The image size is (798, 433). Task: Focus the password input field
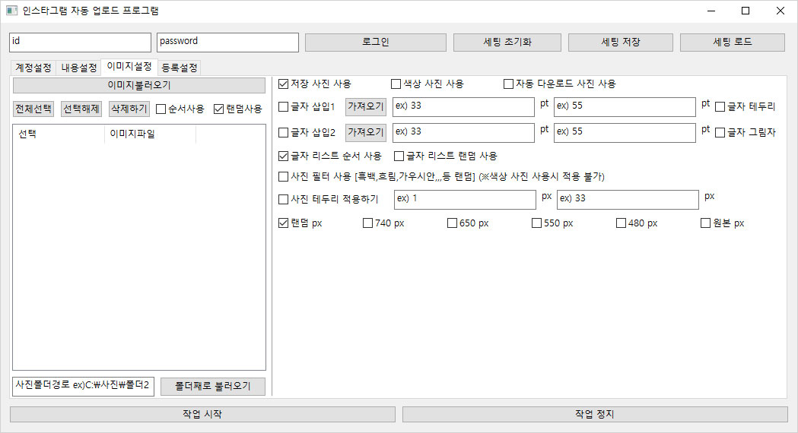[x=227, y=43]
